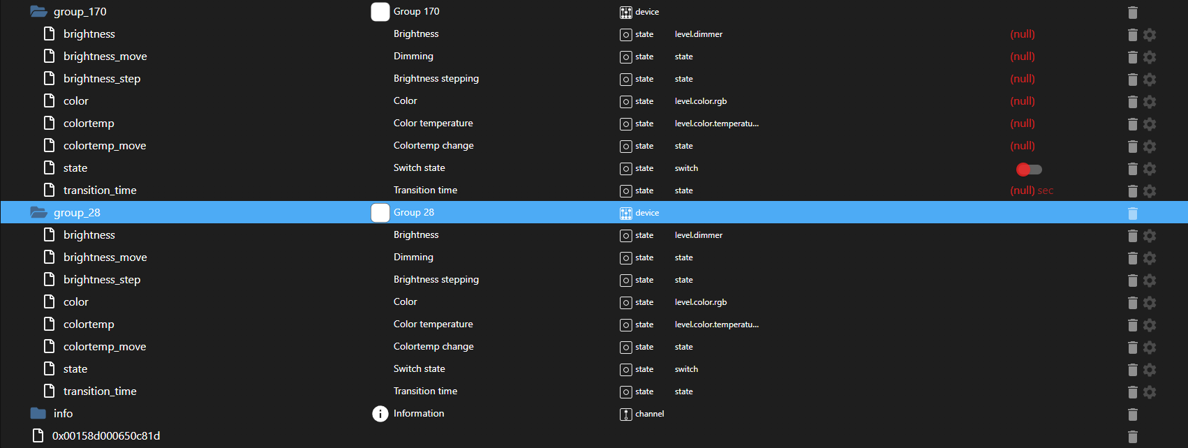Open settings for group_170 colortemp

(1150, 124)
